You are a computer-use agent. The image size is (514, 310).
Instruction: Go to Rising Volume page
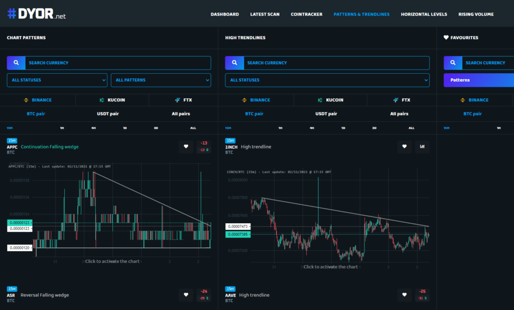[x=476, y=14]
